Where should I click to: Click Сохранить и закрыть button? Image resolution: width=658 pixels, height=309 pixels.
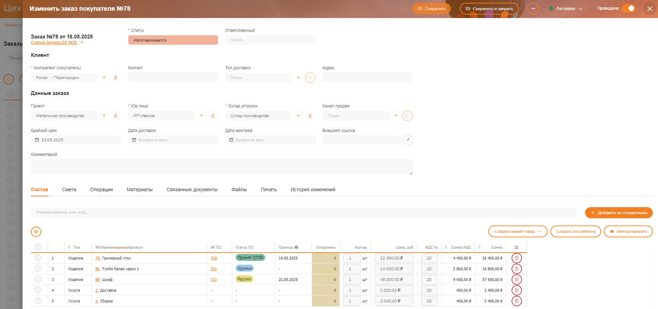tap(489, 9)
